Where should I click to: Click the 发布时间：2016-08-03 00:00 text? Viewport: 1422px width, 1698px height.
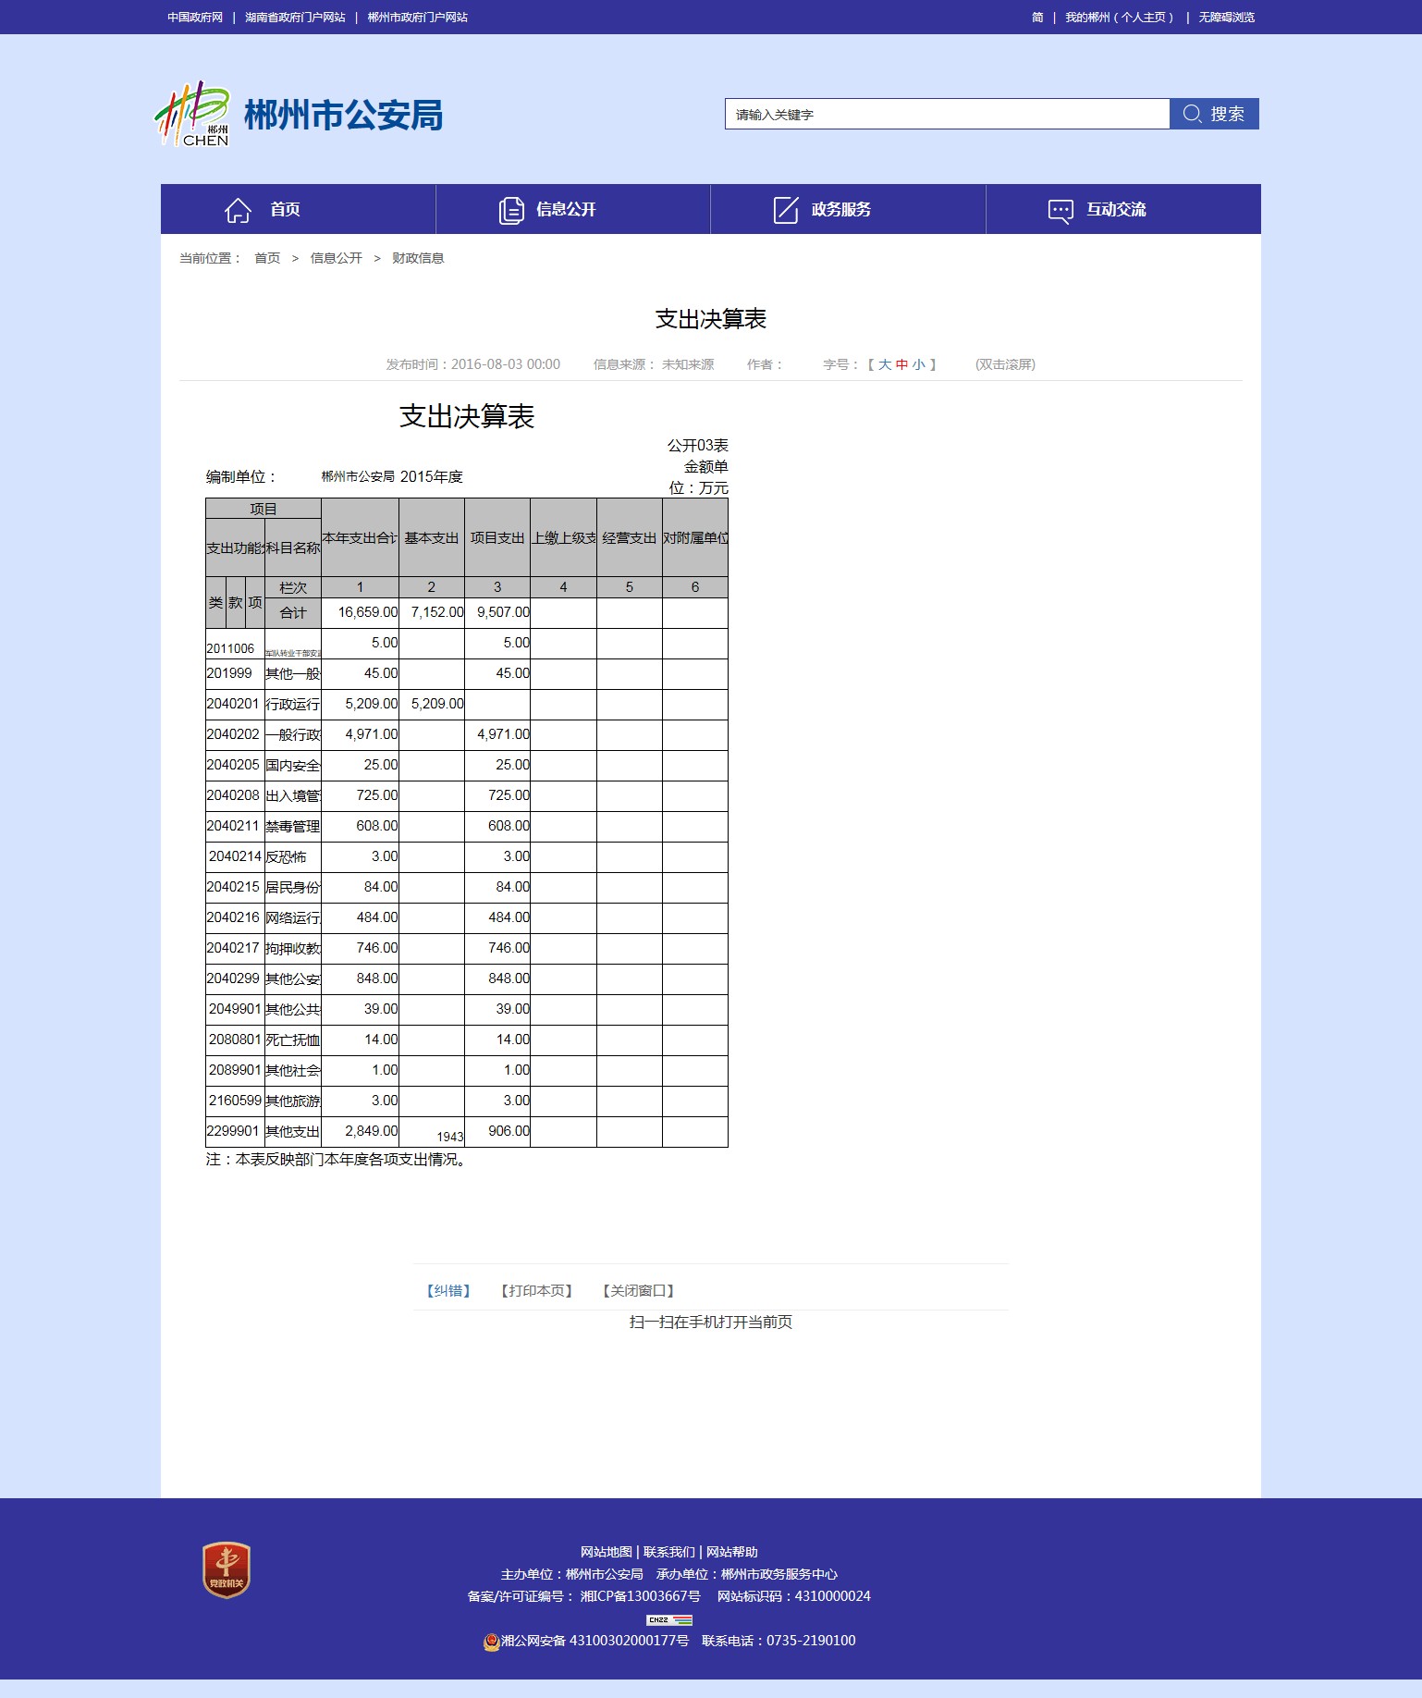[x=473, y=364]
